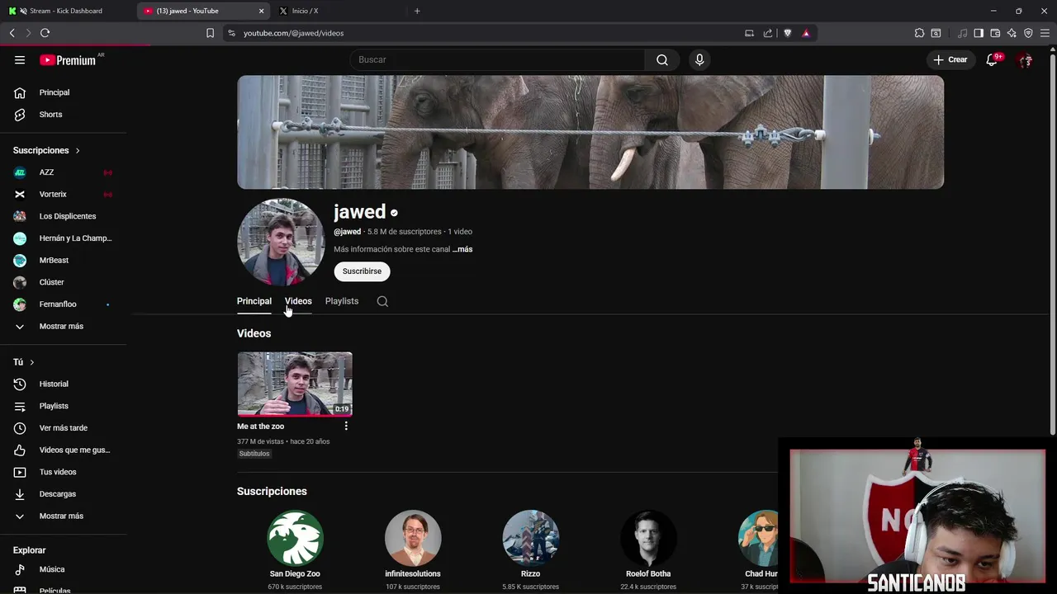Close the jawed YouTube browser tab
This screenshot has width=1057, height=594.
tap(262, 11)
